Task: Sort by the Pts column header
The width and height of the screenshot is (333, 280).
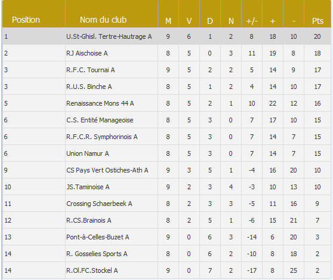Action: coord(317,21)
